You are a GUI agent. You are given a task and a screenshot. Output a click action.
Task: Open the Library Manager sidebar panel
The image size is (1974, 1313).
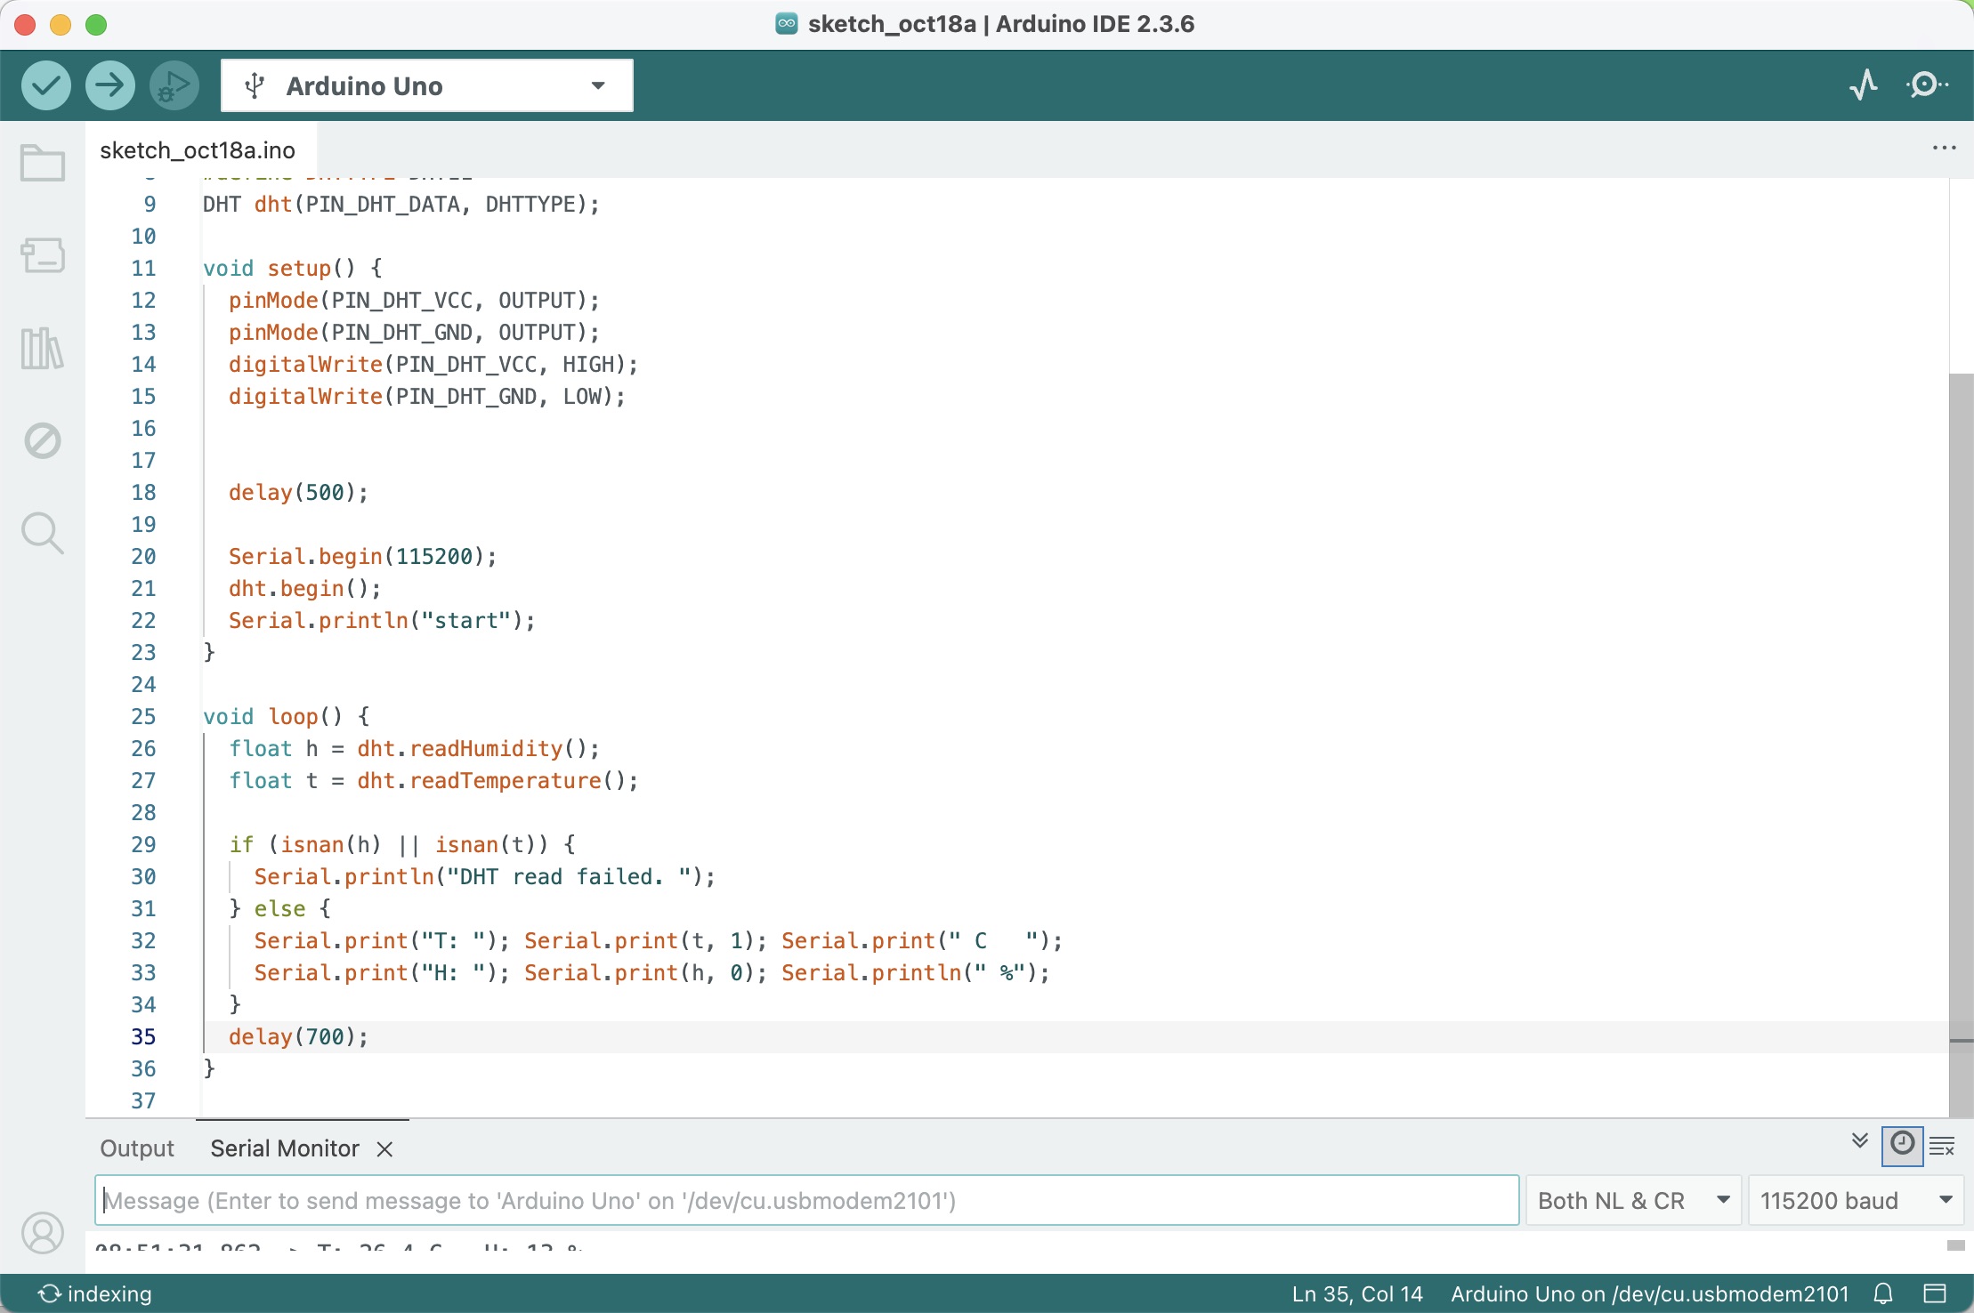coord(42,348)
